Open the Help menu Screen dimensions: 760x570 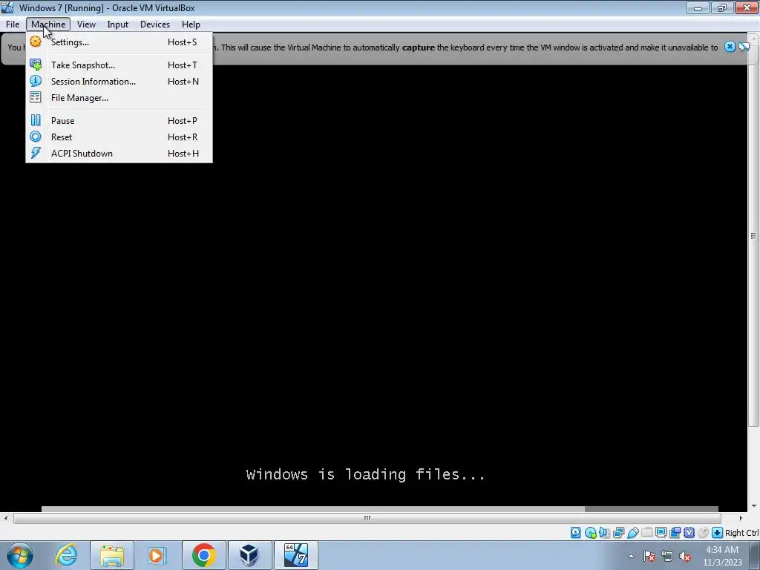pos(191,24)
